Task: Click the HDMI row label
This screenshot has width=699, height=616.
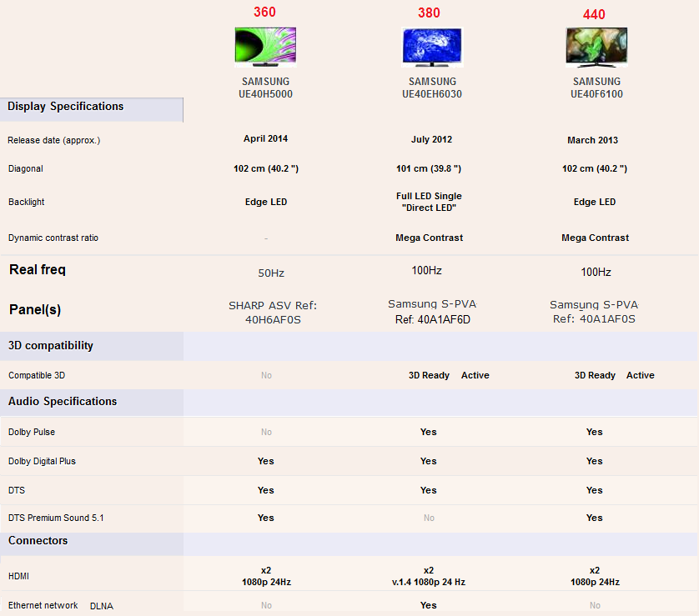Action: click(18, 576)
